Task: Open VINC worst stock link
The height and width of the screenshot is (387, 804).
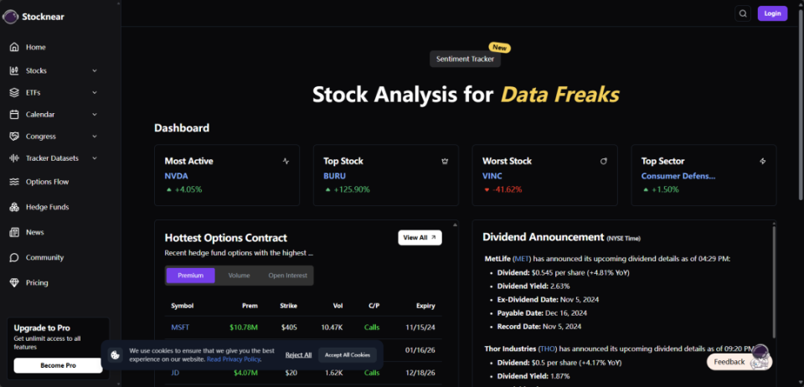Action: (492, 176)
